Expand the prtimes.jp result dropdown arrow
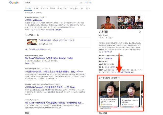 click(60, 84)
